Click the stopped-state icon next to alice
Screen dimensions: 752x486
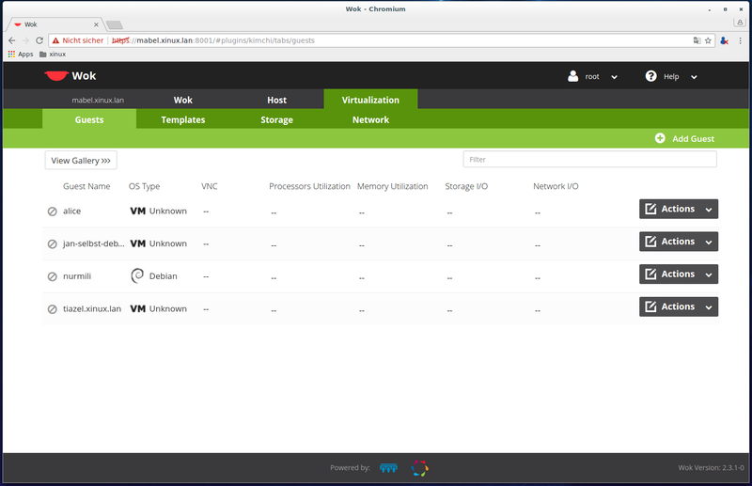[x=53, y=212]
